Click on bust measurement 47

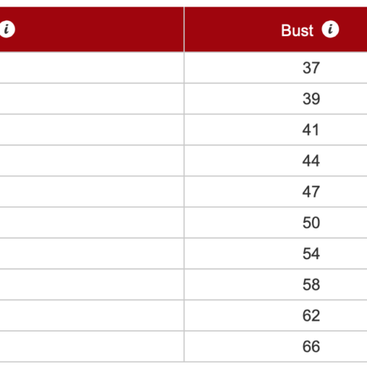(x=311, y=192)
